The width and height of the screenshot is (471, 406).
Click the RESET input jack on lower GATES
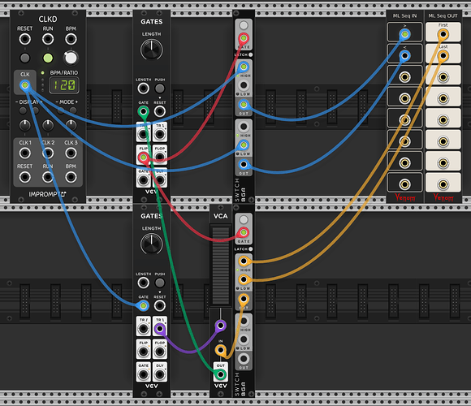click(160, 305)
